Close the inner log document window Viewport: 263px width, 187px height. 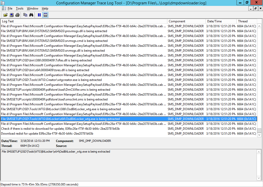point(260,8)
